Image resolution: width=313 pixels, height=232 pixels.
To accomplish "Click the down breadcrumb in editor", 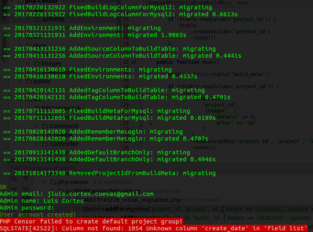I will coord(242,3).
